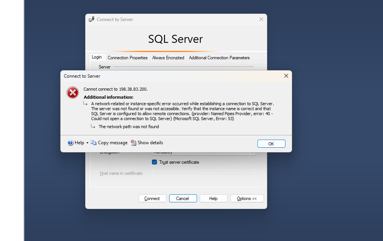This screenshot has width=383, height=241.
Task: Expand the Help dropdown arrow in error dialog
Action: (87, 143)
